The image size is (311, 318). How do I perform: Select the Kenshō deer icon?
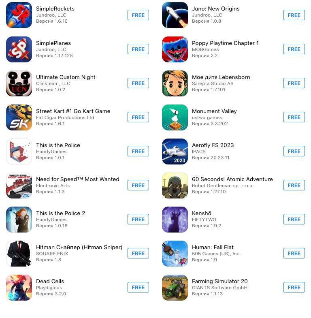click(x=175, y=220)
